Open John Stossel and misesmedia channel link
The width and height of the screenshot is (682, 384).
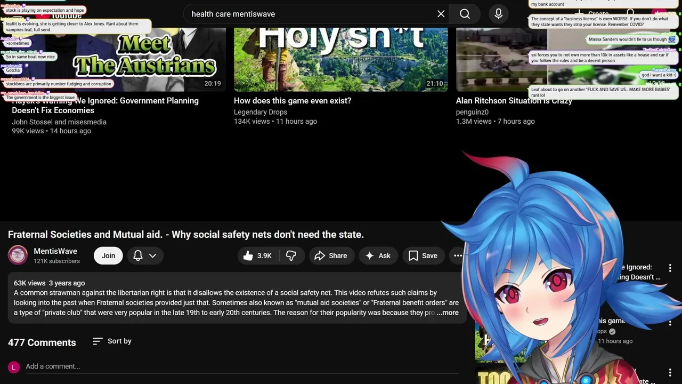59,122
